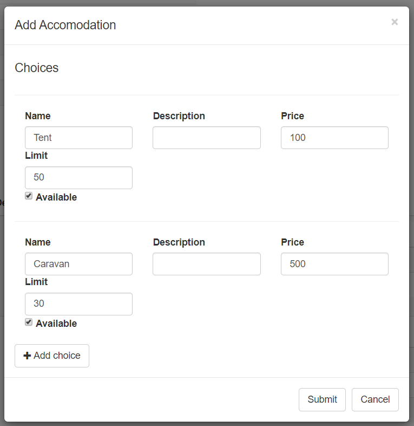Click the plus Add choice button
Screen dimensions: 414x426
[52, 356]
